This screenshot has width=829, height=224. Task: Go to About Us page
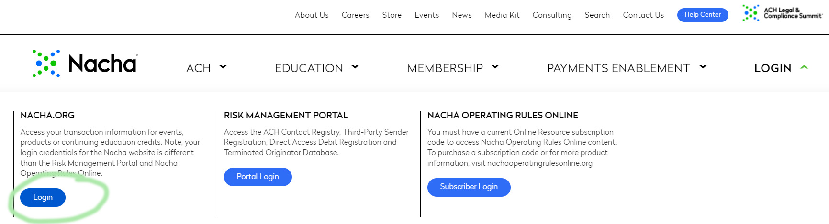(312, 15)
